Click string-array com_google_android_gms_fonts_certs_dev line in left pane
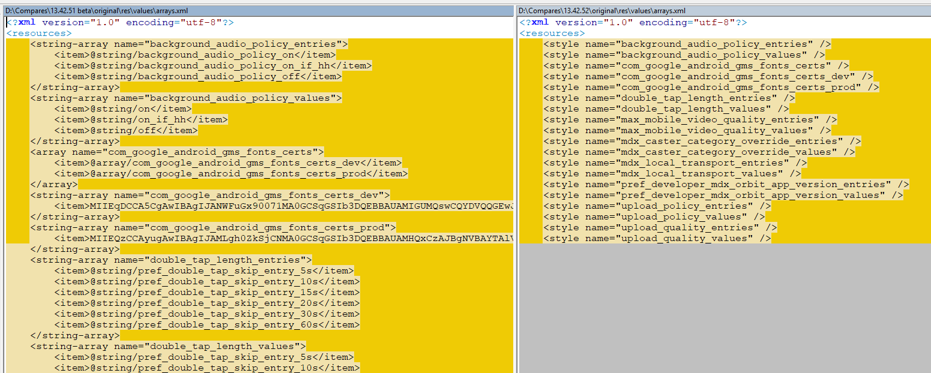Image resolution: width=931 pixels, height=373 pixels. 210,195
